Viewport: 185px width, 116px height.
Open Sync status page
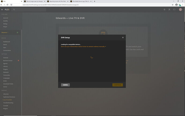tap(5, 48)
